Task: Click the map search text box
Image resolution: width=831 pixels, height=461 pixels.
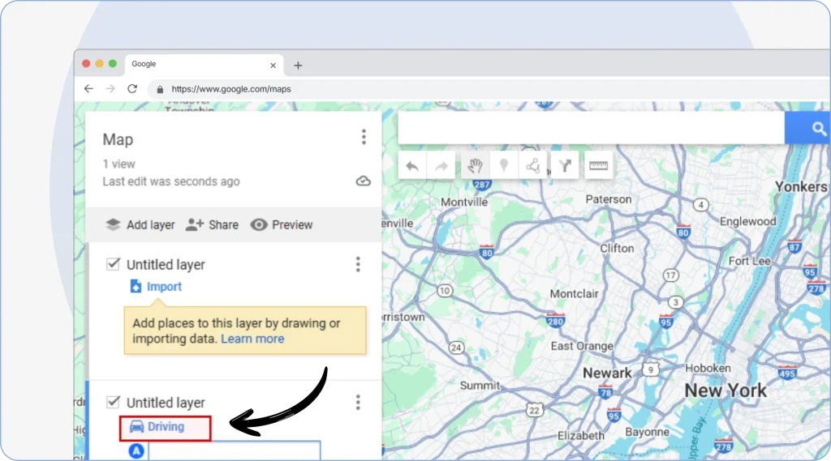Action: (x=592, y=128)
